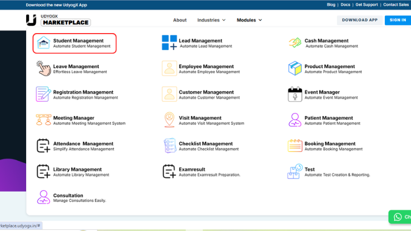Screen dimensions: 411x231
Task: Select Test module title
Action: tap(309, 169)
